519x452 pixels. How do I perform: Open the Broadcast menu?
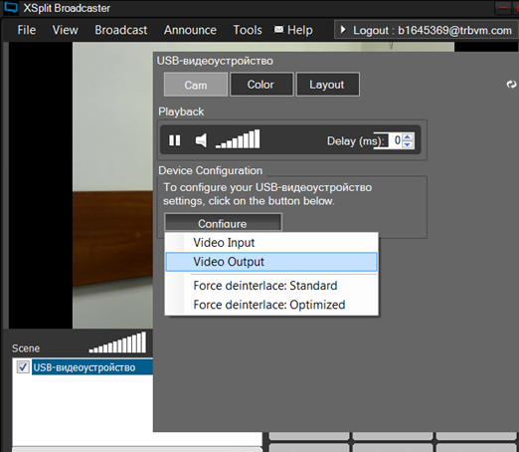coord(121,30)
